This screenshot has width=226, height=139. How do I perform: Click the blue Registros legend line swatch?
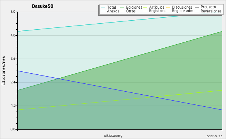[x=145, y=11]
